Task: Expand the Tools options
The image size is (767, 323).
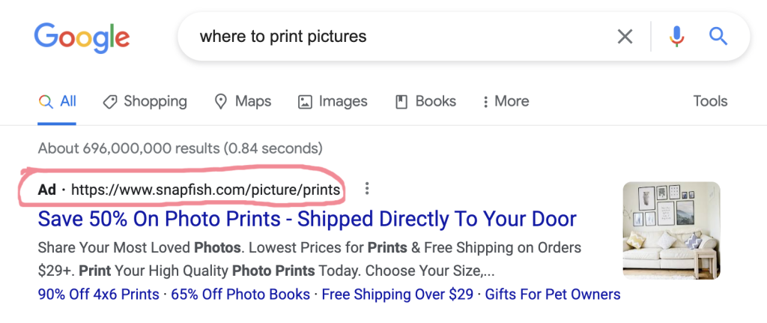Action: tap(710, 101)
